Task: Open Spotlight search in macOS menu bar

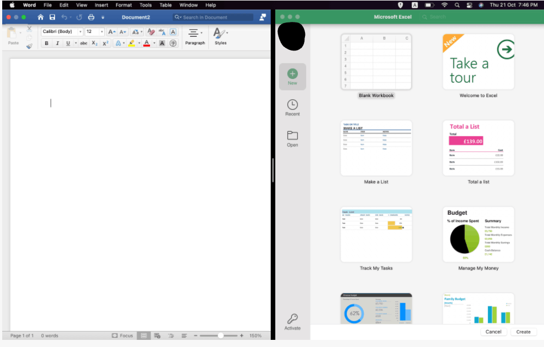Action: [457, 5]
